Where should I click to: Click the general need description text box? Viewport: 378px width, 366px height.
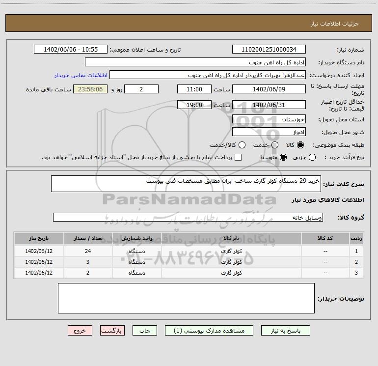point(186,184)
